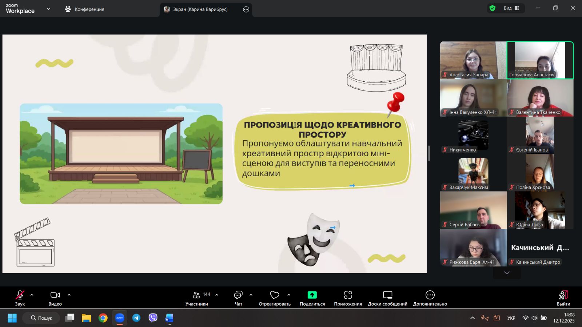Open the Чат panel icon
Screen dimensions: 582x327
[238, 295]
